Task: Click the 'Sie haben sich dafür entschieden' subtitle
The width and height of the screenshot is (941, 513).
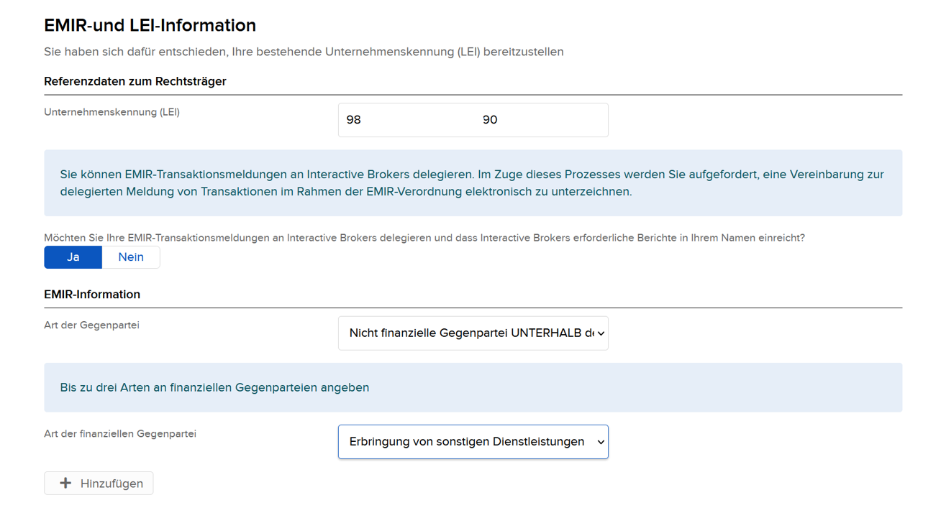Action: [303, 52]
